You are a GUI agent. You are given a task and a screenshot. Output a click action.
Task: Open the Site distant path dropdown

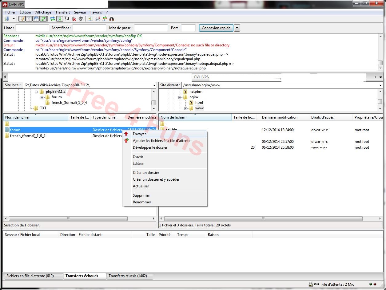(380, 85)
